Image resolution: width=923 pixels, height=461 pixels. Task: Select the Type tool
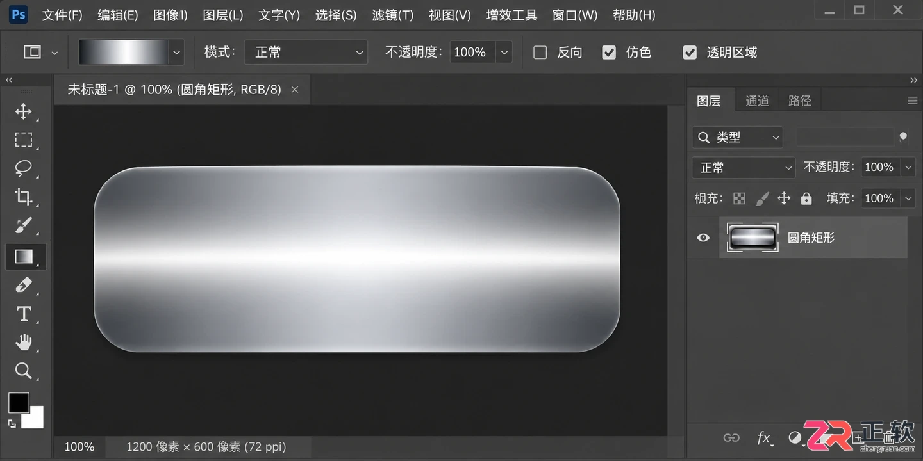24,314
